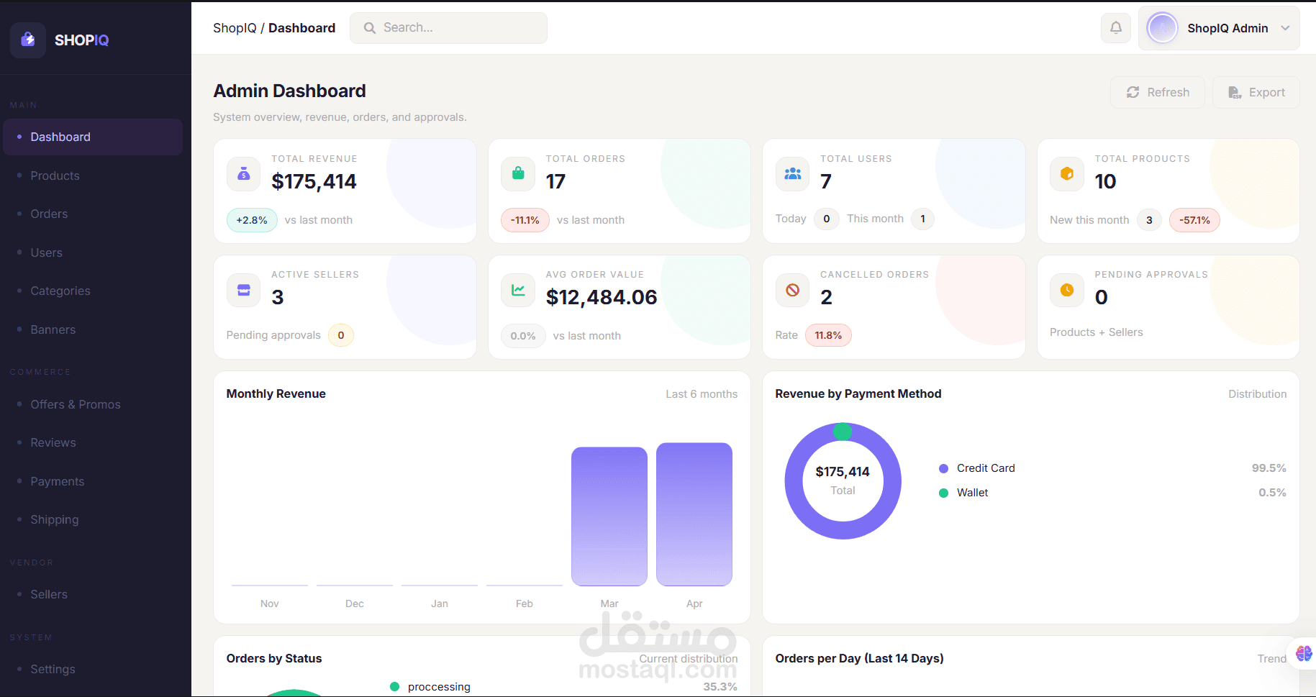Click the Avg Order Value chart icon

tap(518, 290)
